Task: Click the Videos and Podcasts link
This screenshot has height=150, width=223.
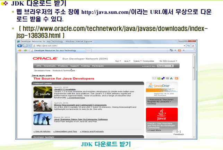Action: (x=92, y=132)
